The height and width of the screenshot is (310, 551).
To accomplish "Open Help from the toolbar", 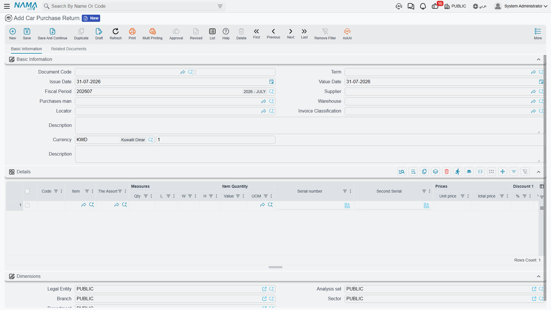I will (226, 34).
